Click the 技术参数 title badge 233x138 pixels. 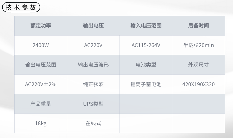coord(21,7)
